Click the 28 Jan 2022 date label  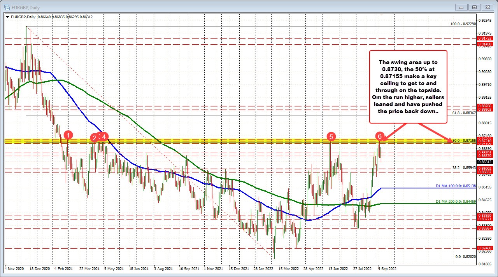pos(263,268)
